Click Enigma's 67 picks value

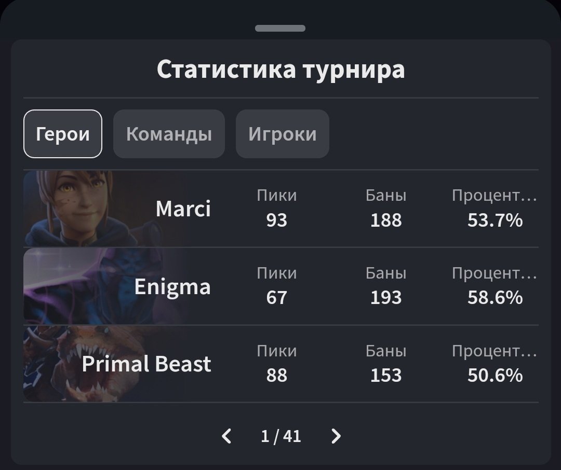point(276,298)
